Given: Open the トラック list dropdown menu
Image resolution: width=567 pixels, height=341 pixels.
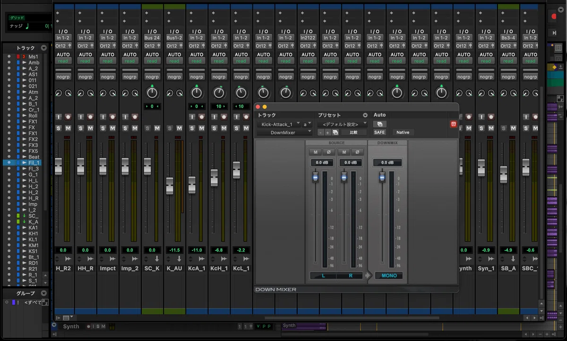Looking at the screenshot, I should pos(44,48).
